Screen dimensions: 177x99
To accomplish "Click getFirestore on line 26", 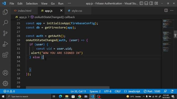I will click(55, 28).
